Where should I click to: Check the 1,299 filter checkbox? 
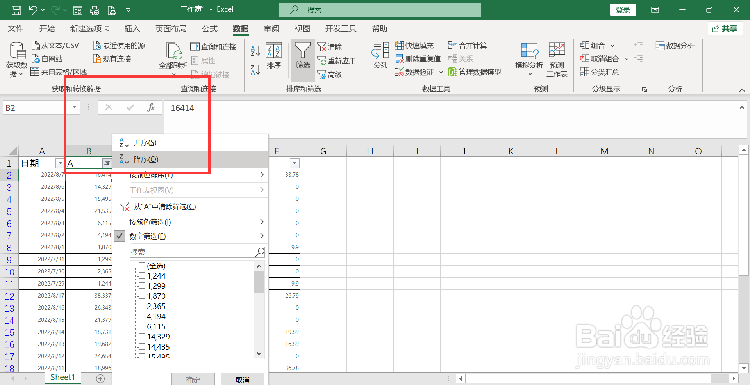(142, 286)
